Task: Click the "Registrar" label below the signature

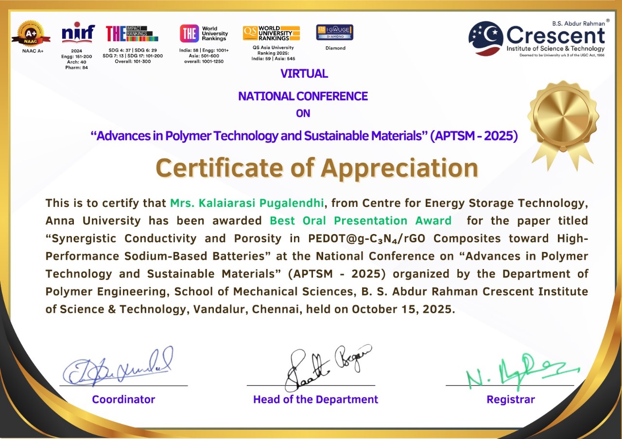Action: pos(510,400)
